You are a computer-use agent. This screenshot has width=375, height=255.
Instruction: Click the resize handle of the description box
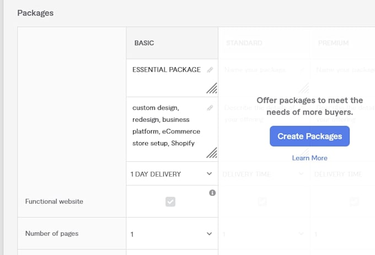(x=212, y=153)
